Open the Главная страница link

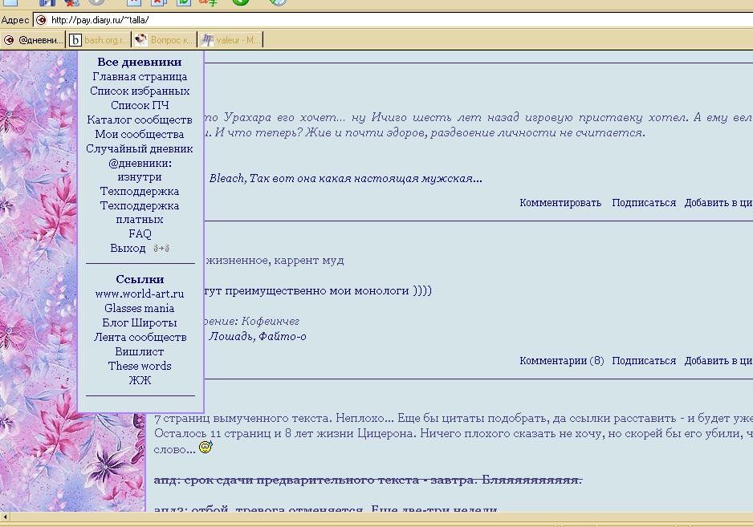click(x=140, y=77)
